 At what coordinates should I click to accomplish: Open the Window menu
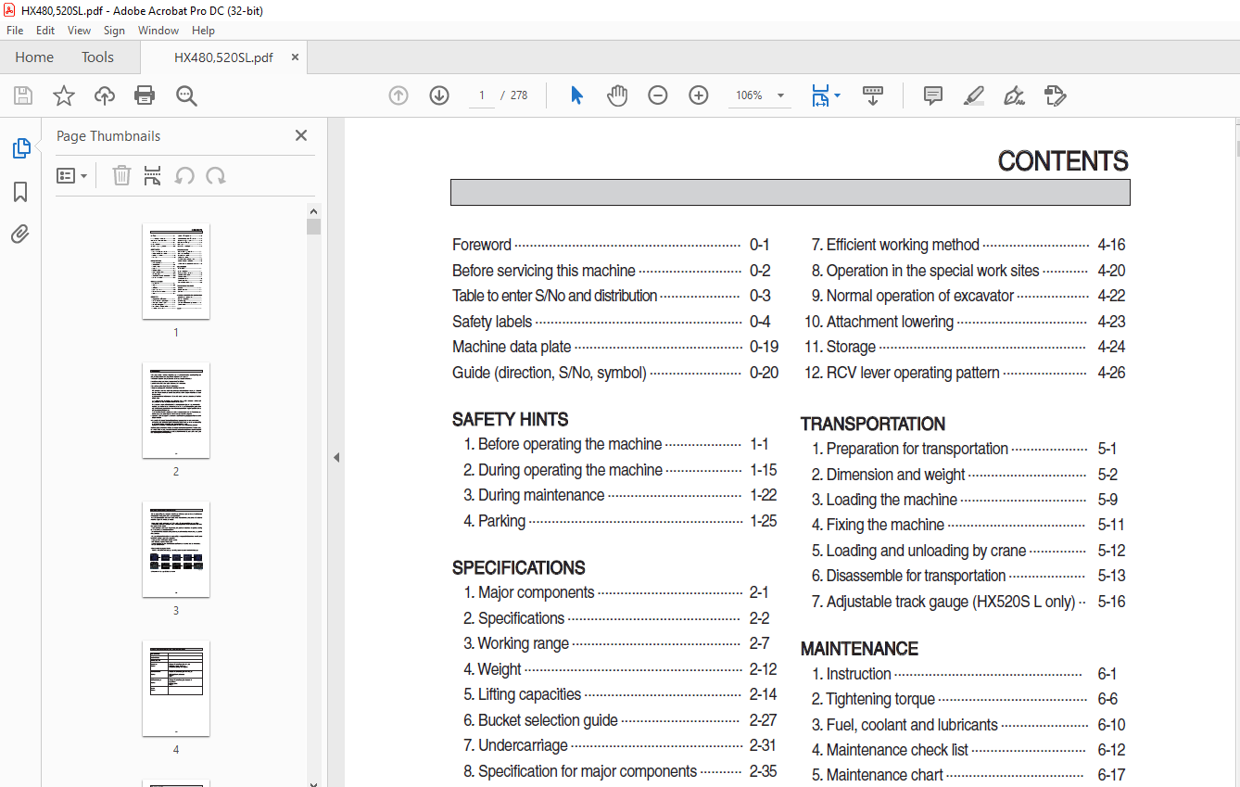point(158,31)
